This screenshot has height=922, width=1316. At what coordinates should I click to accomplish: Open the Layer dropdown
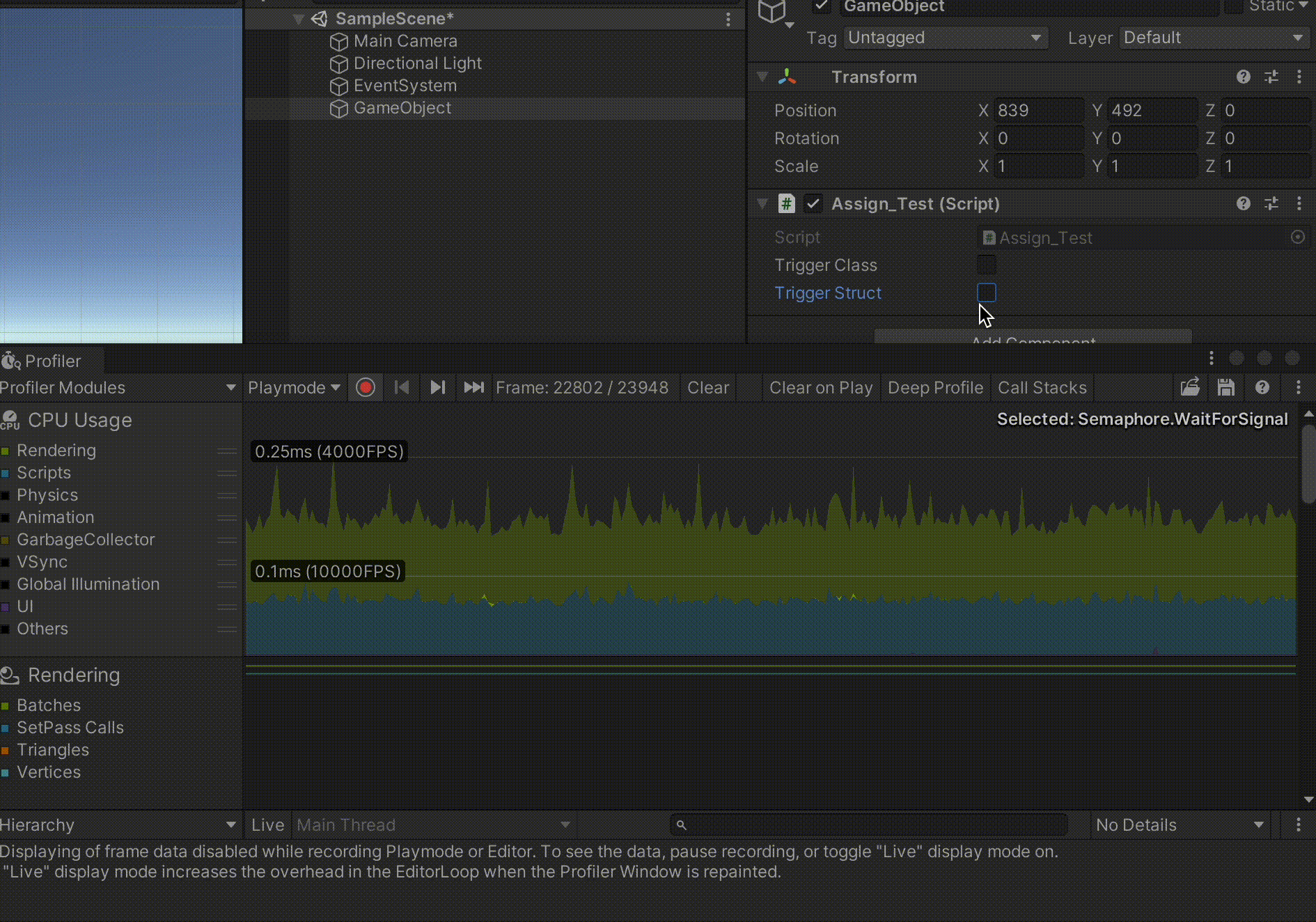1214,38
